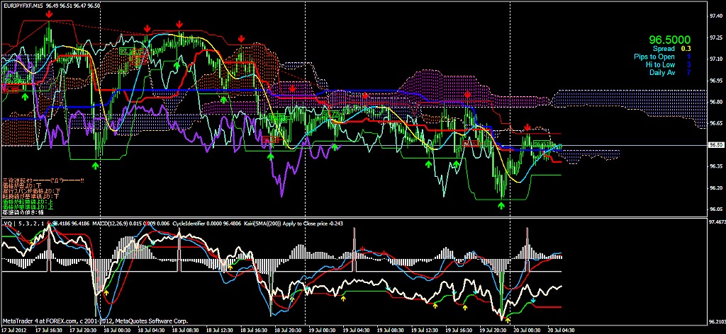Select the Spread label

(x=663, y=49)
